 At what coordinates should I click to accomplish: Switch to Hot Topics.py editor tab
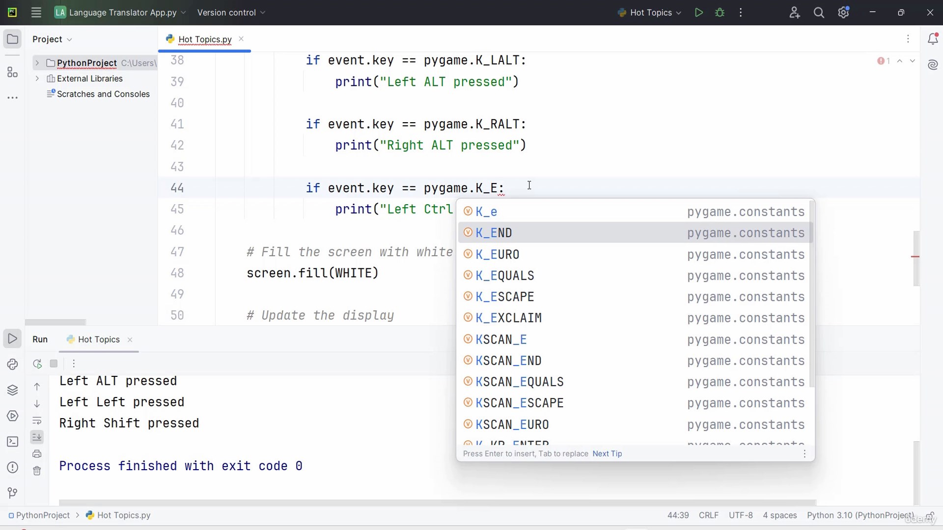205,39
